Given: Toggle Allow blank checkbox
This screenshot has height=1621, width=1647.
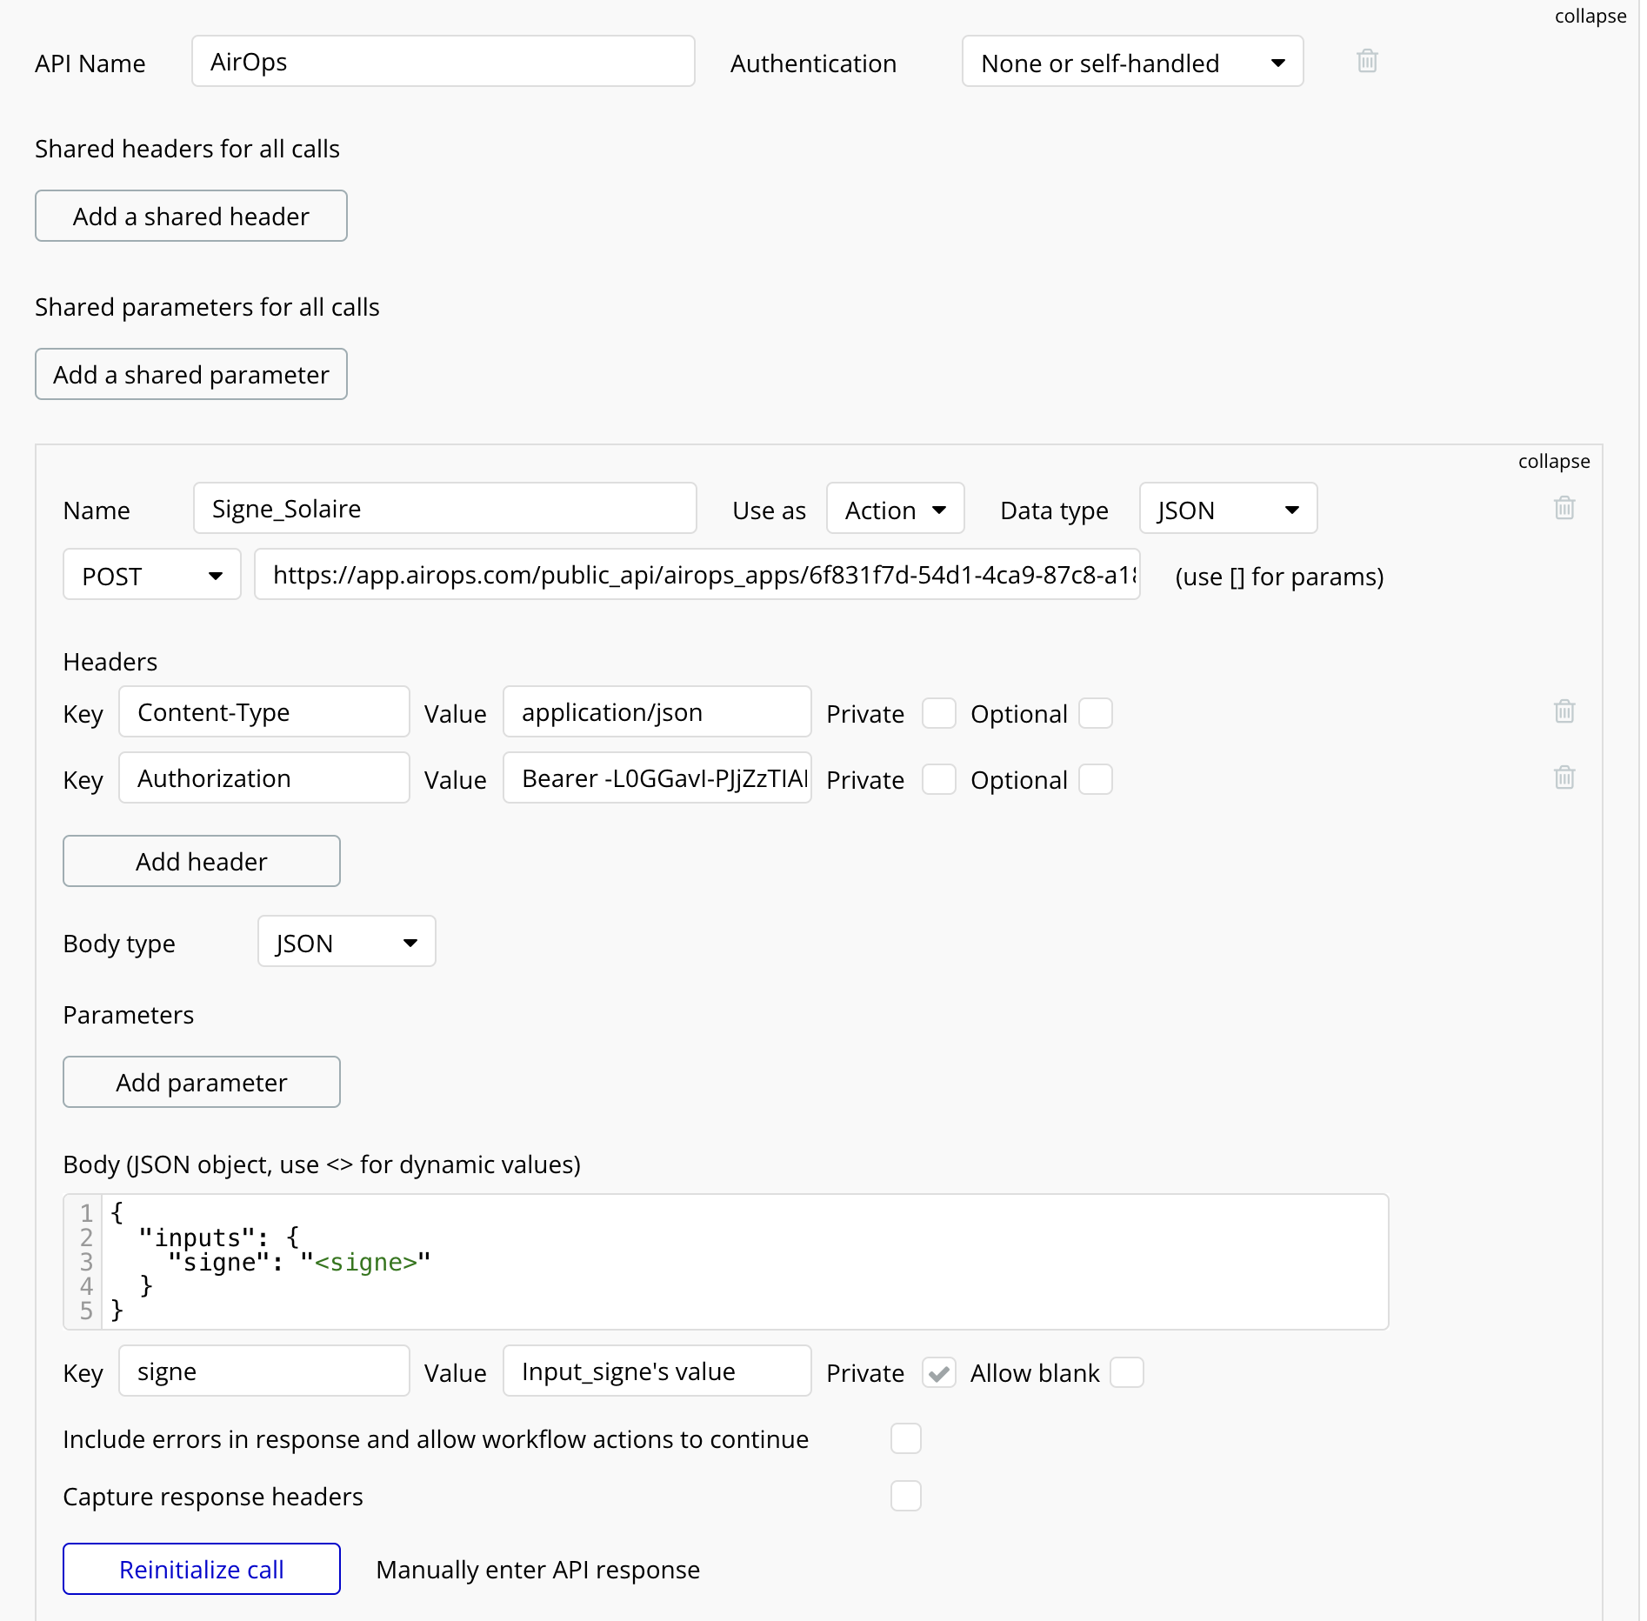Looking at the screenshot, I should pos(1126,1373).
